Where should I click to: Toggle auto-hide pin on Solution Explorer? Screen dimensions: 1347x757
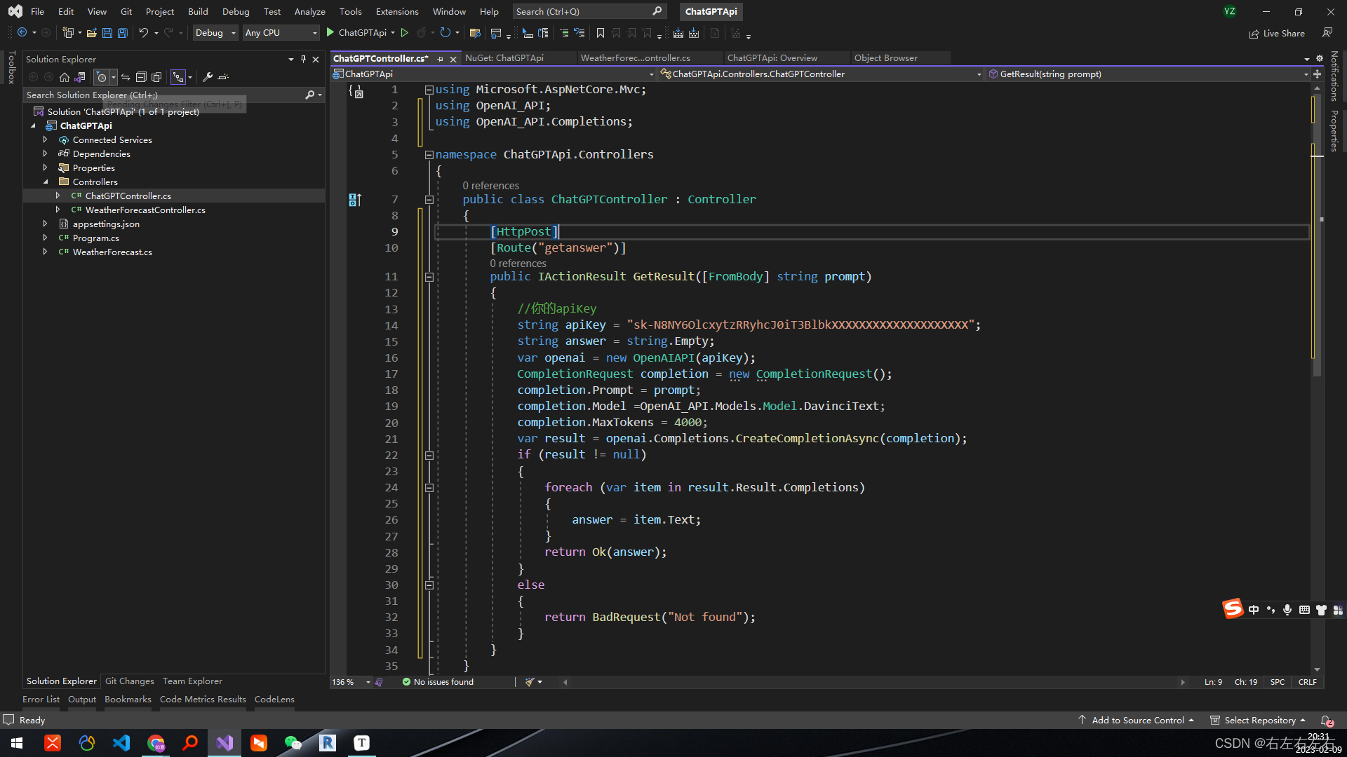coord(303,60)
